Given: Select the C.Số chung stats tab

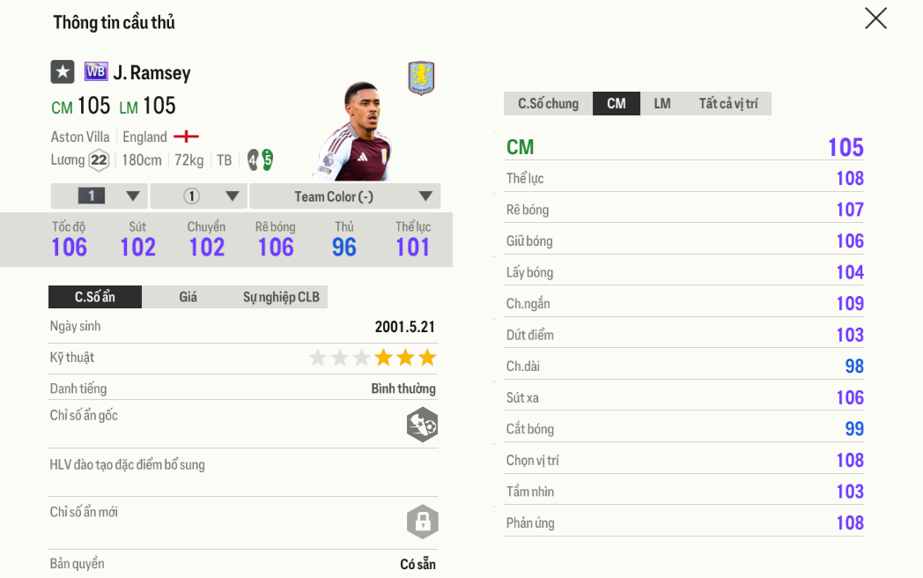Looking at the screenshot, I should pyautogui.click(x=548, y=104).
